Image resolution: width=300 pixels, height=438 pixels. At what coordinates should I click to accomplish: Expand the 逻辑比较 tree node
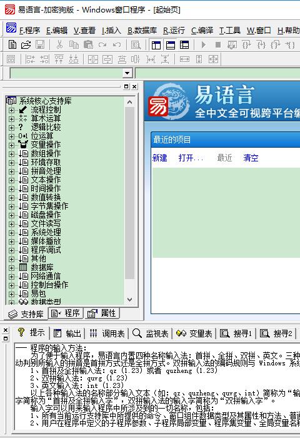click(11, 128)
